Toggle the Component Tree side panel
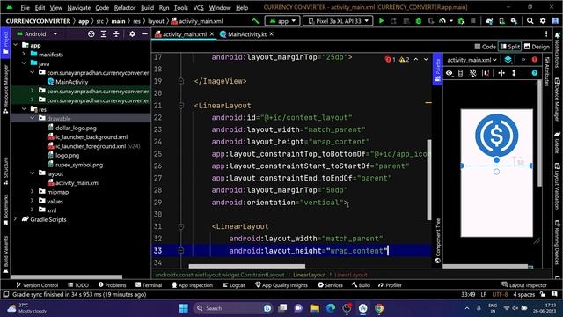 coord(437,240)
